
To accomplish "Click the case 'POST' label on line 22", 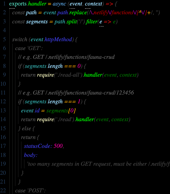I will coord(30,191).
